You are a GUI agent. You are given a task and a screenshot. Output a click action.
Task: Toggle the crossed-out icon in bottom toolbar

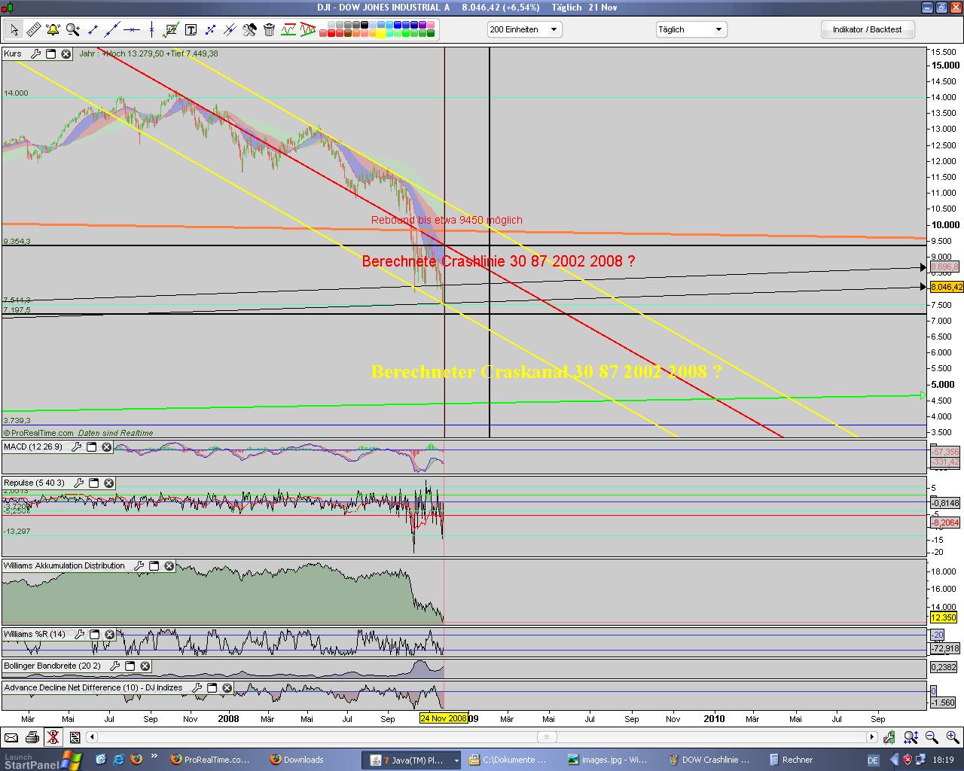[x=53, y=737]
